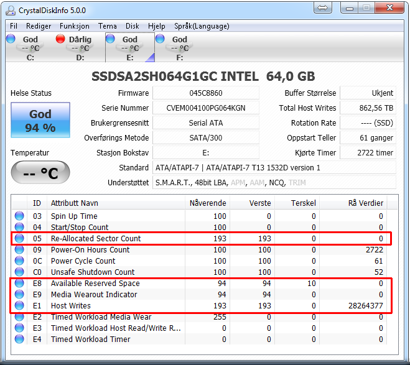Click the Oppstart Teller 61 ganger value

click(368, 137)
